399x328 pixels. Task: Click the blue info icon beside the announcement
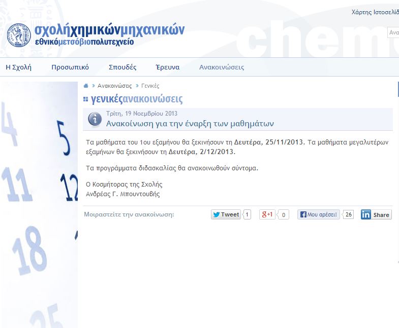(x=95, y=119)
